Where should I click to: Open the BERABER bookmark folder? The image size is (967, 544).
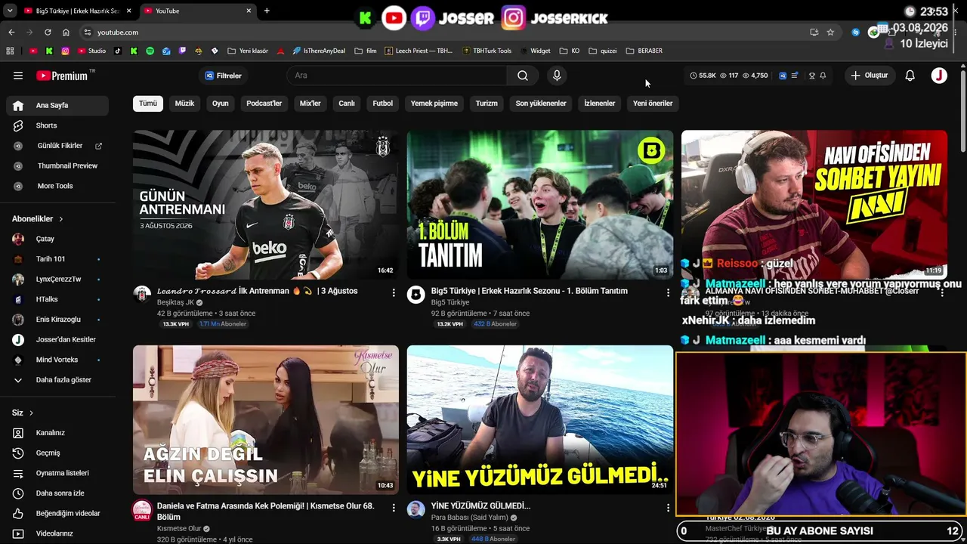point(644,51)
